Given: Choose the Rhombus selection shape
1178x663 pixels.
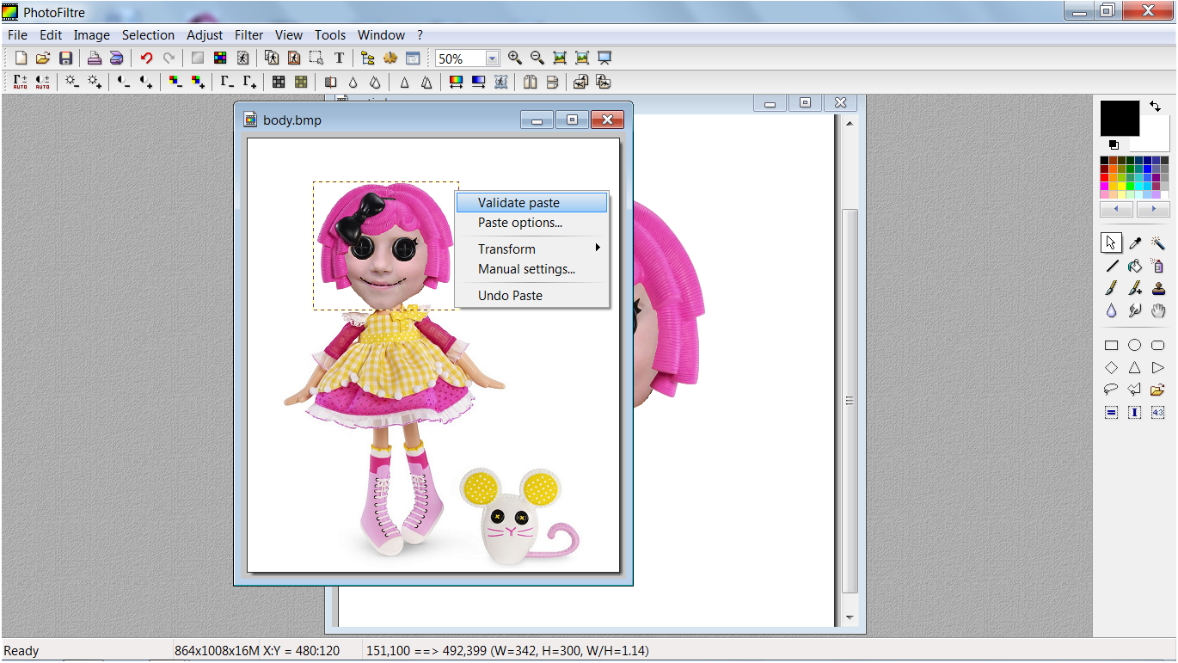Looking at the screenshot, I should 1111,367.
